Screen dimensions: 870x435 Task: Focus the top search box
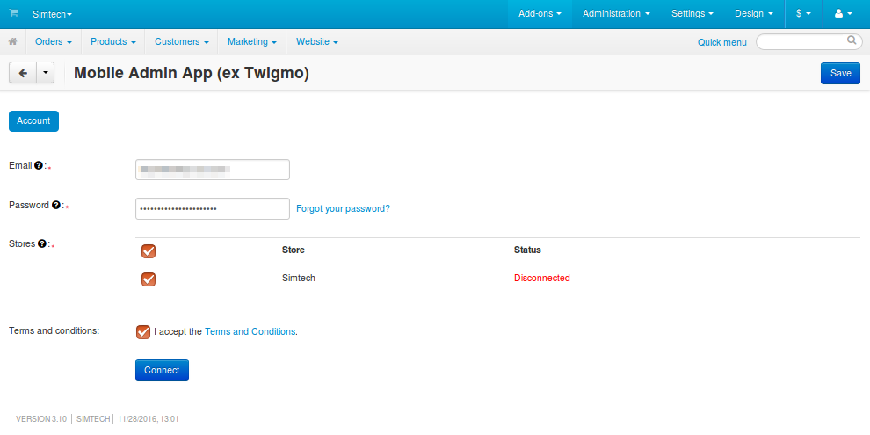click(809, 41)
